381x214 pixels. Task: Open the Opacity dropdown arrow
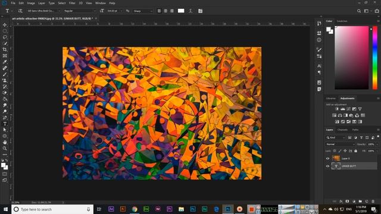[377, 144]
